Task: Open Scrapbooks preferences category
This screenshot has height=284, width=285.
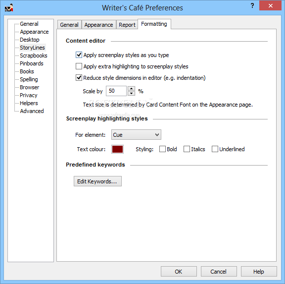Action: (34, 56)
